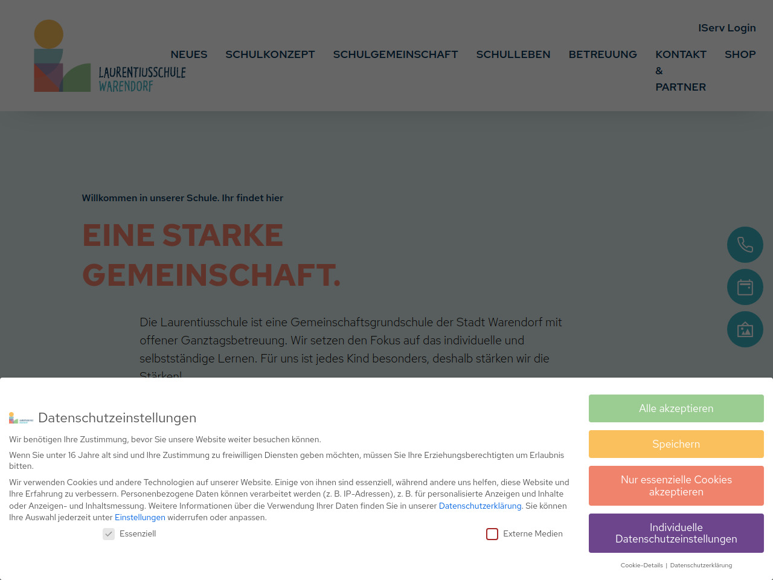Click small logo in cookie dialog
Viewport: 773px width, 580px height.
tap(21, 418)
